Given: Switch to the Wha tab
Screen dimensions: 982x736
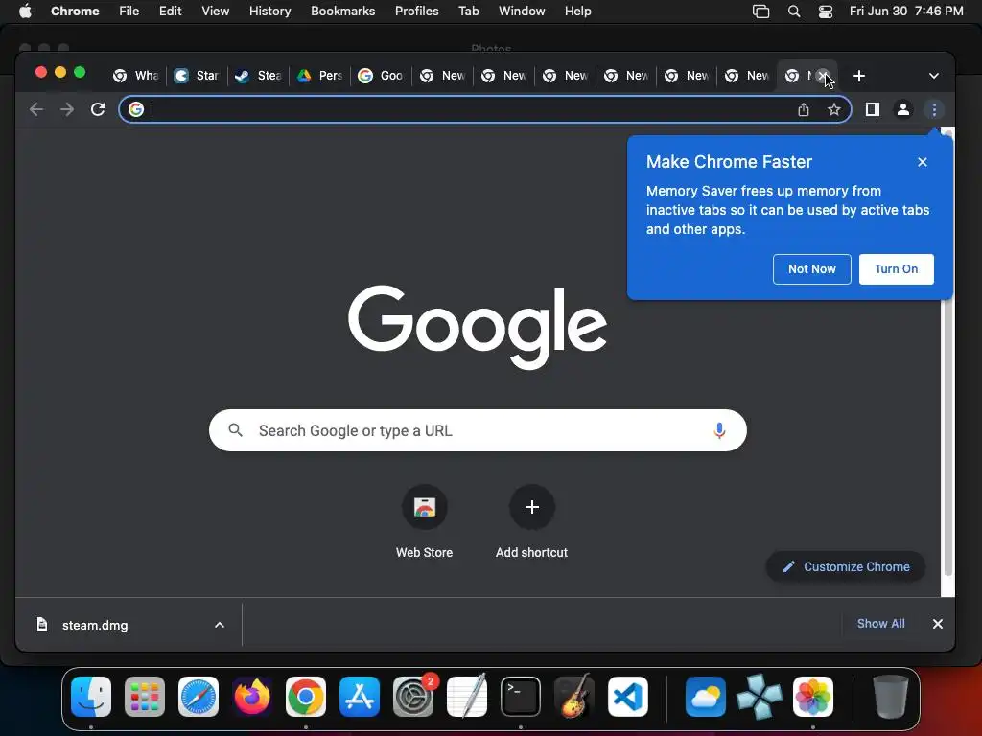Looking at the screenshot, I should coord(136,76).
